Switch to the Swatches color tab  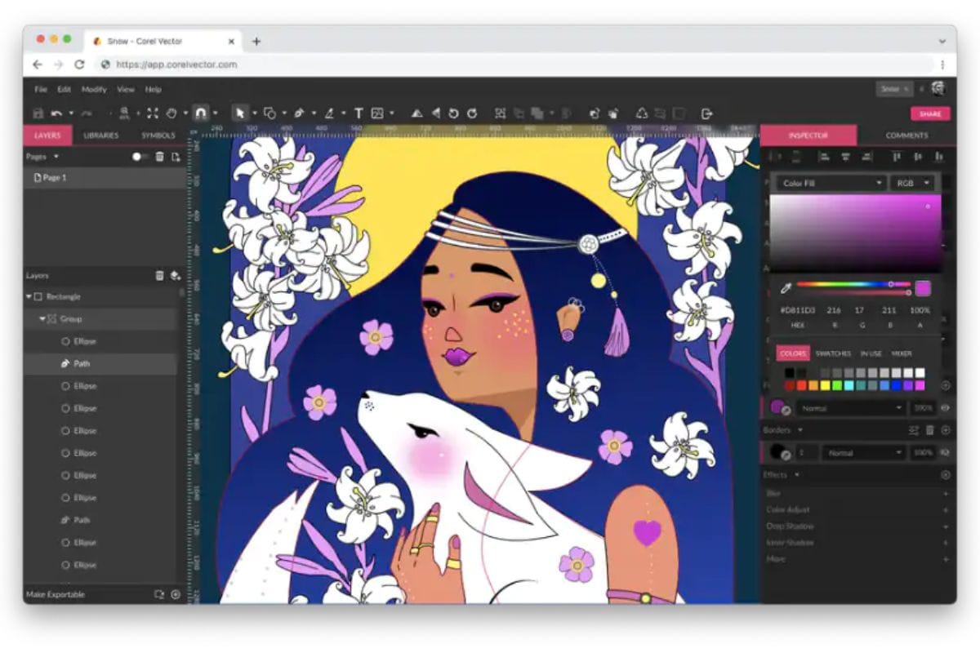[833, 353]
